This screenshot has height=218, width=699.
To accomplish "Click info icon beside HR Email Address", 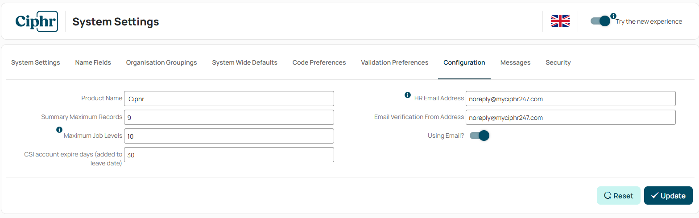I will 407,95.
